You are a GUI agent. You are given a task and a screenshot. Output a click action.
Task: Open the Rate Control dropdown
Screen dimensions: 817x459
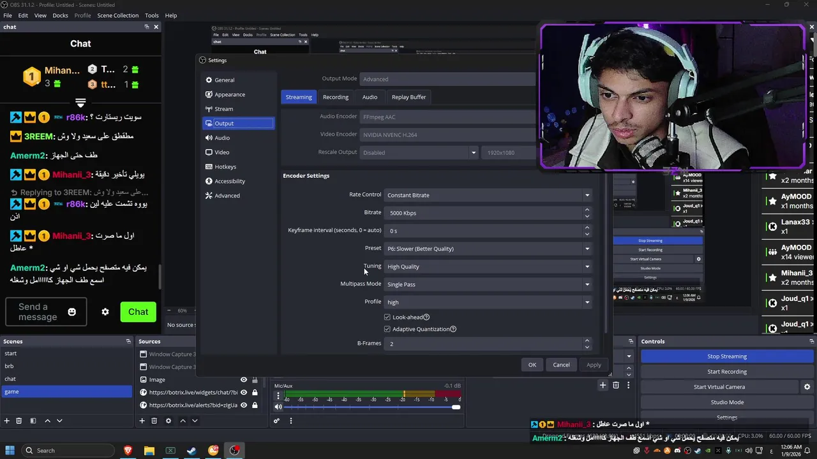488,195
